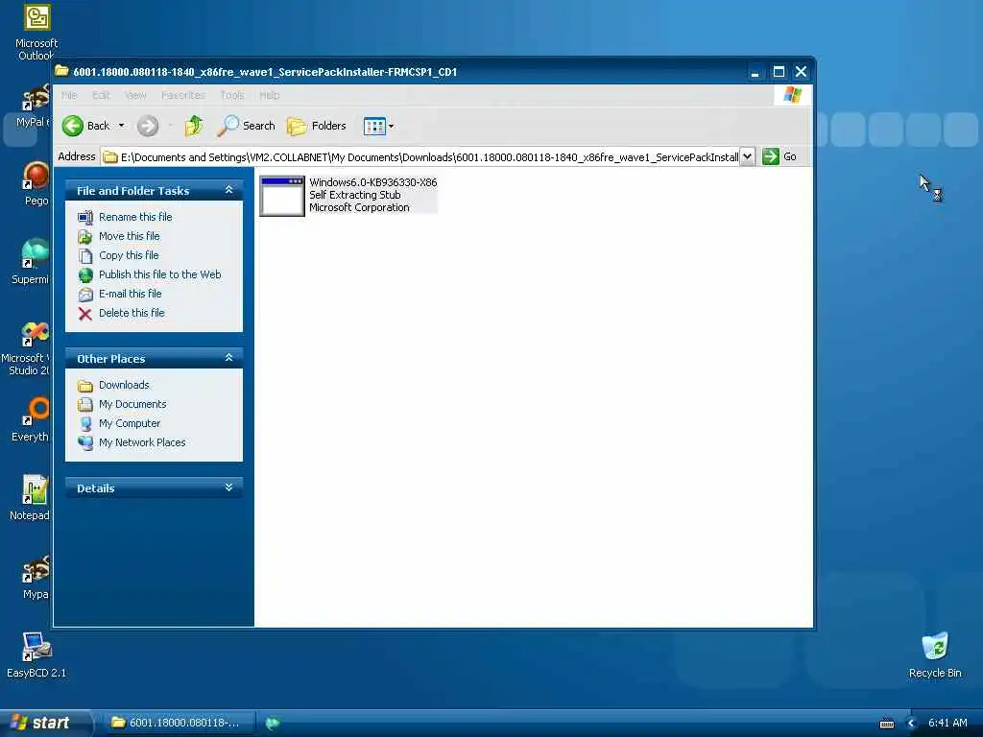Click the keyboard icon in system tray
Image resolution: width=983 pixels, height=737 pixels.
[886, 724]
